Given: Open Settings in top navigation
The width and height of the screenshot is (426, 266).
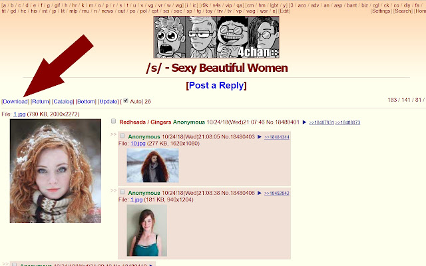Looking at the screenshot, I should pos(381,11).
